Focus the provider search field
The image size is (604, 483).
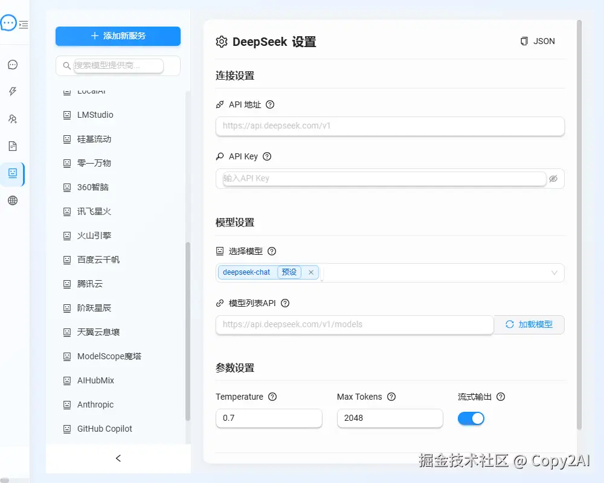pyautogui.click(x=118, y=66)
